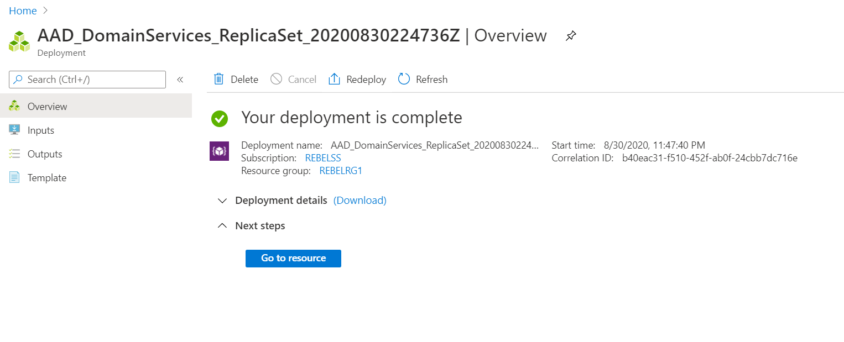Click the Template document icon
The height and width of the screenshot is (342, 844).
tap(14, 177)
